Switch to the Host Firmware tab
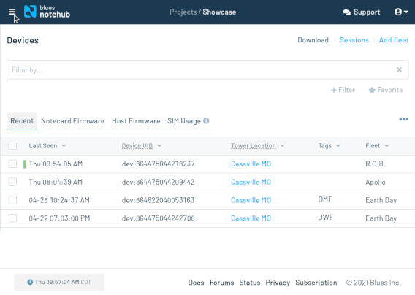The image size is (415, 295). pyautogui.click(x=136, y=121)
